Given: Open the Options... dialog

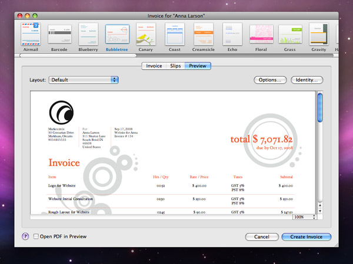Looking at the screenshot, I should (x=270, y=80).
